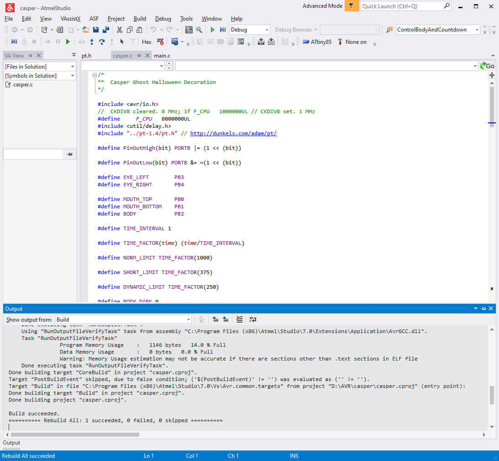Image resolution: width=499 pixels, height=461 pixels.
Task: Open the [Files in Solution] dropdown
Action: (72, 67)
